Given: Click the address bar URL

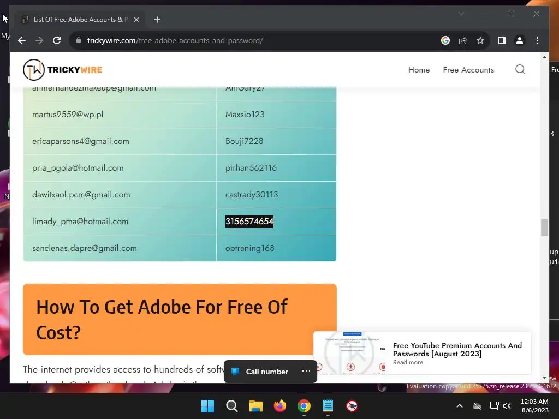Looking at the screenshot, I should click(175, 40).
